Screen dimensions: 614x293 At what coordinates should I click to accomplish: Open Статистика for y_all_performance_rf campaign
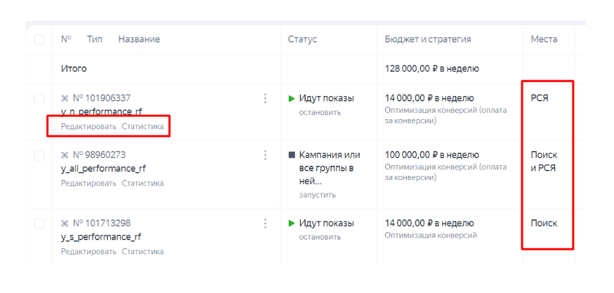[142, 183]
